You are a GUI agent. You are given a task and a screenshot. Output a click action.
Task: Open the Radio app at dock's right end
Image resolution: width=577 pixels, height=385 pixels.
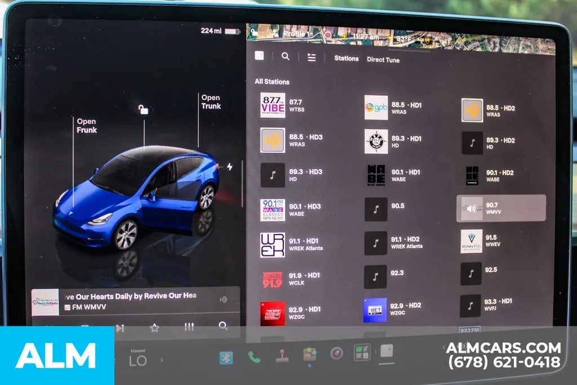point(387,351)
